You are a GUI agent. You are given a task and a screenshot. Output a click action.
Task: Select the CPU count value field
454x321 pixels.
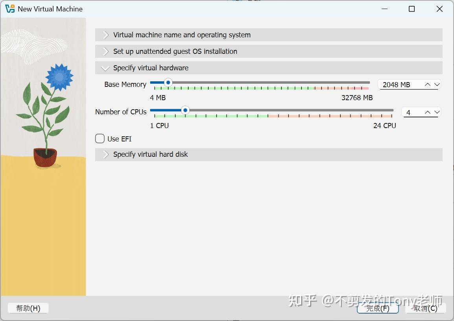tap(409, 112)
